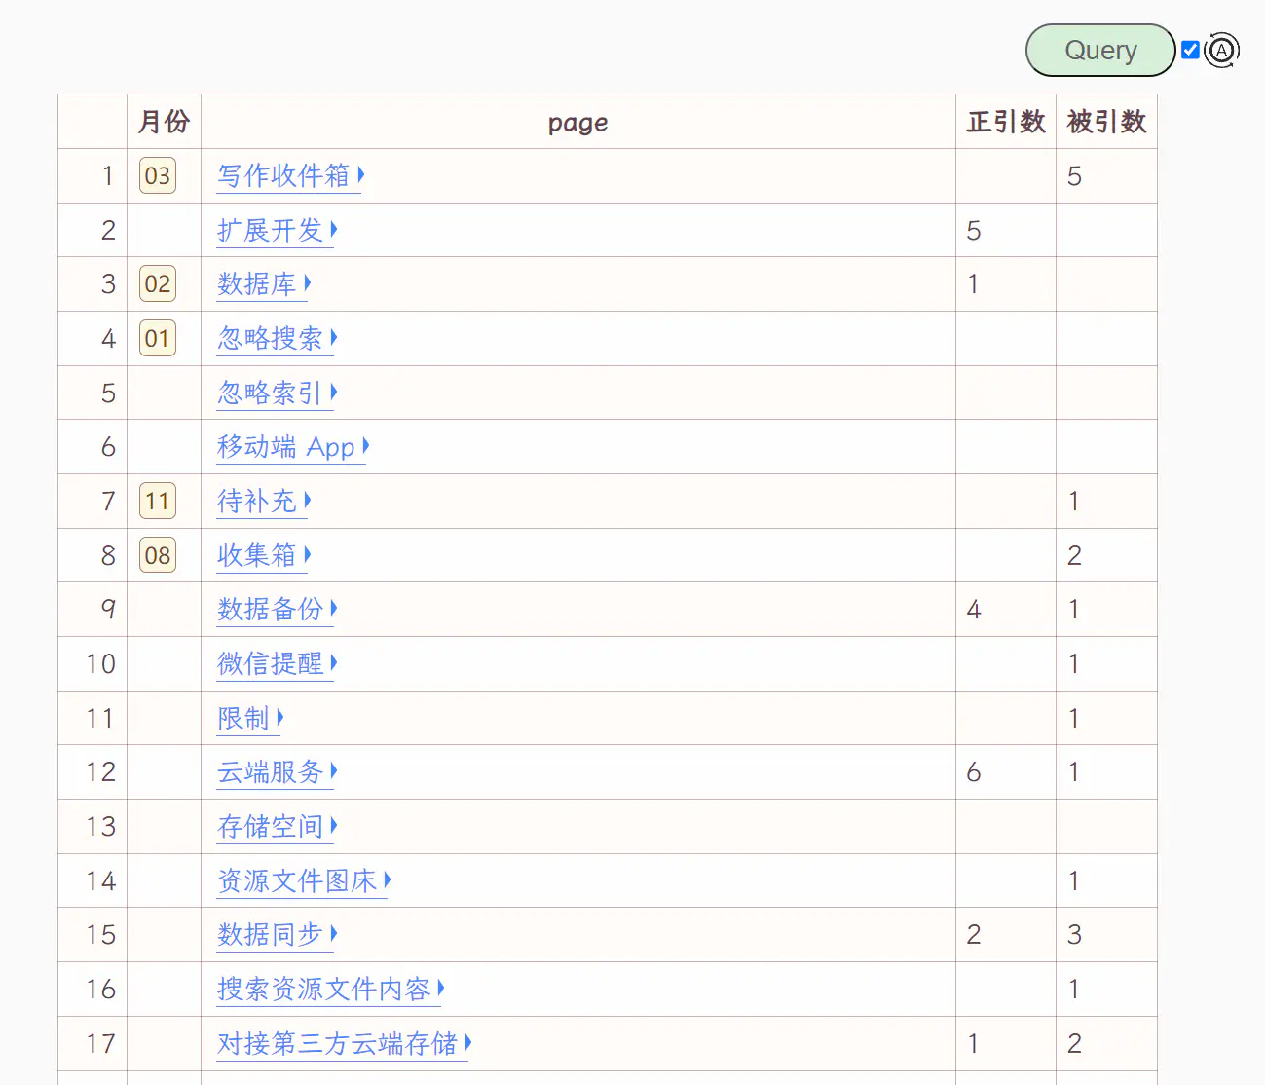This screenshot has width=1265, height=1085.
Task: Click the 08 month tag
Action: [x=158, y=556]
